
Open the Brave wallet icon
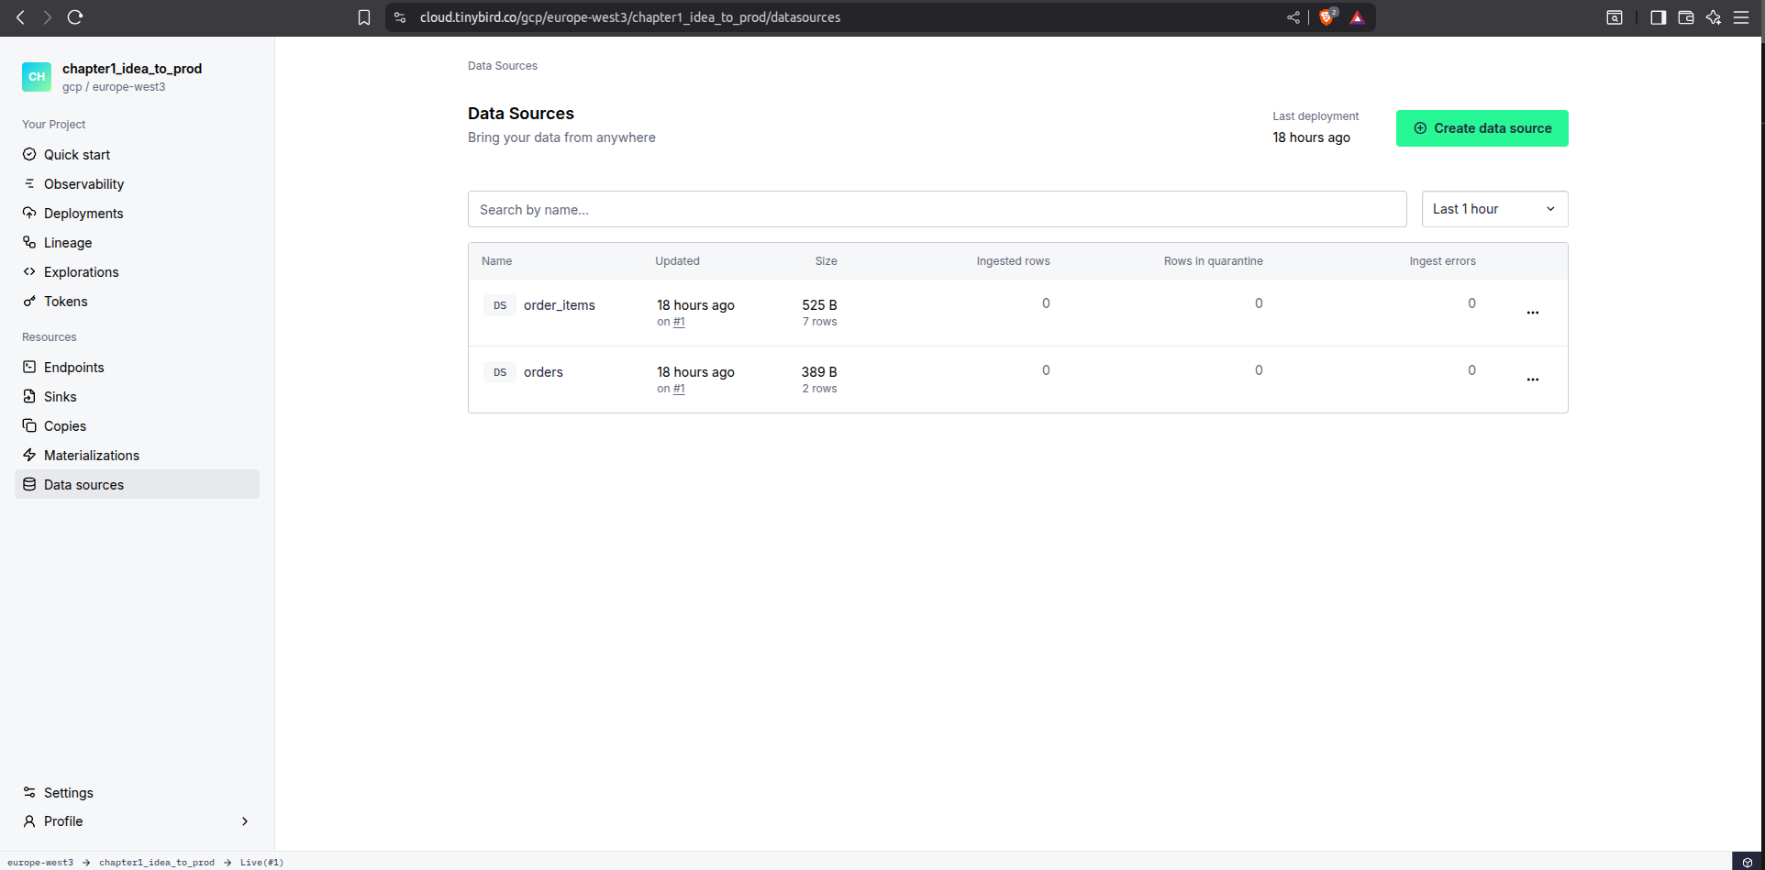tap(1685, 17)
